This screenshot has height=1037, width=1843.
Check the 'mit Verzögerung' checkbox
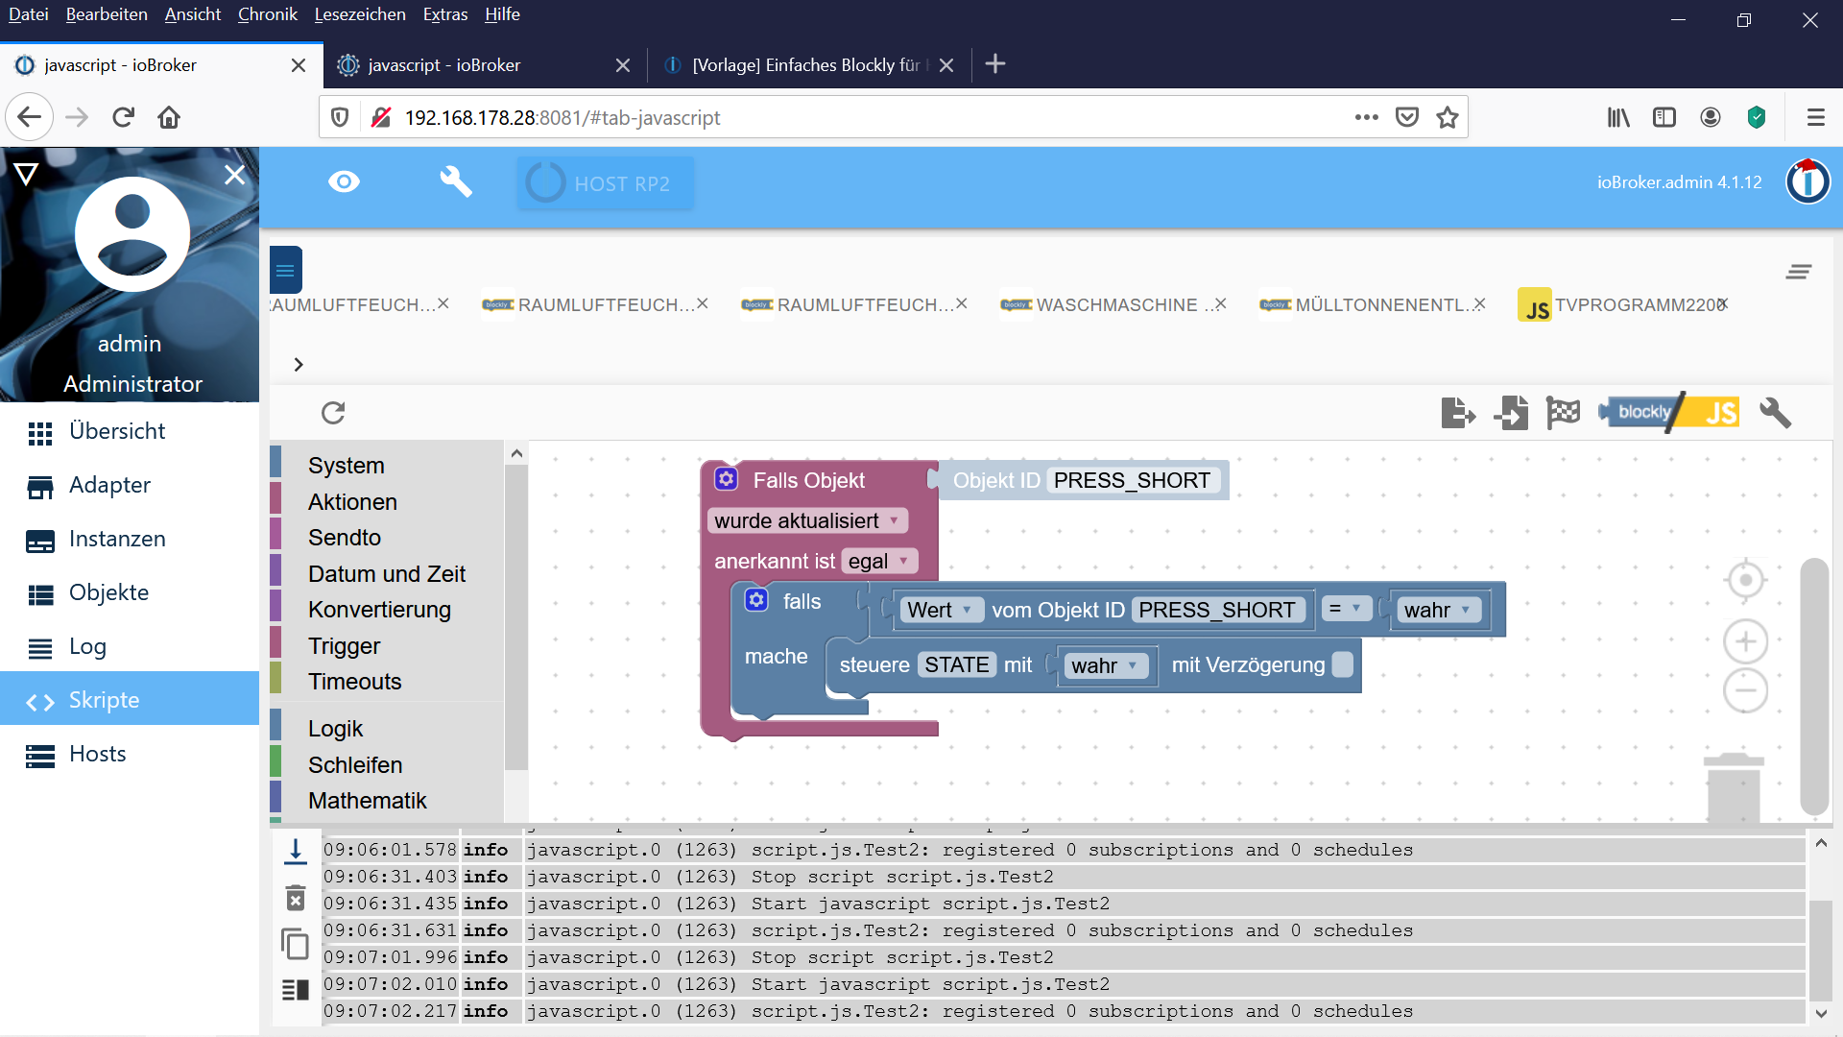point(1343,664)
